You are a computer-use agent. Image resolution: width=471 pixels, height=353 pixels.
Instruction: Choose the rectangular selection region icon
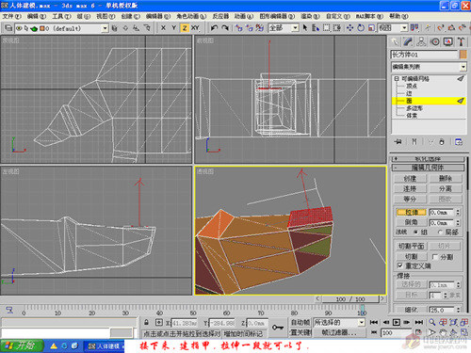tap(327, 28)
